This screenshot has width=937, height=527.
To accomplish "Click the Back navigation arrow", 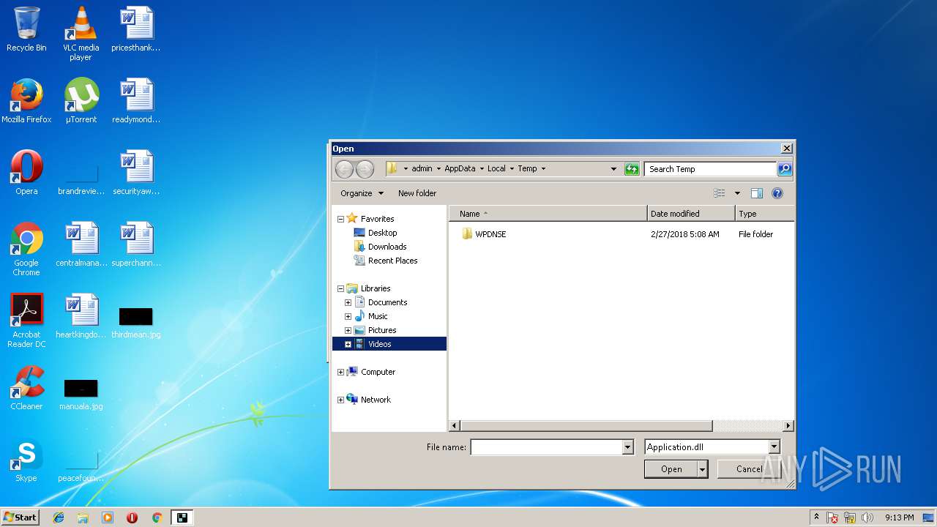I will (344, 169).
